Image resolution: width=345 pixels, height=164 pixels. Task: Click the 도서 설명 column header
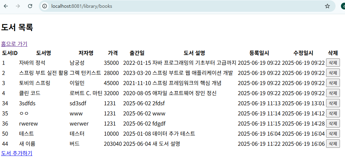[195, 53]
